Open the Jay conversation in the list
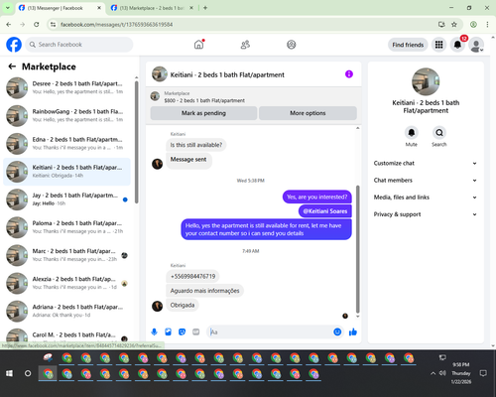 (x=66, y=199)
